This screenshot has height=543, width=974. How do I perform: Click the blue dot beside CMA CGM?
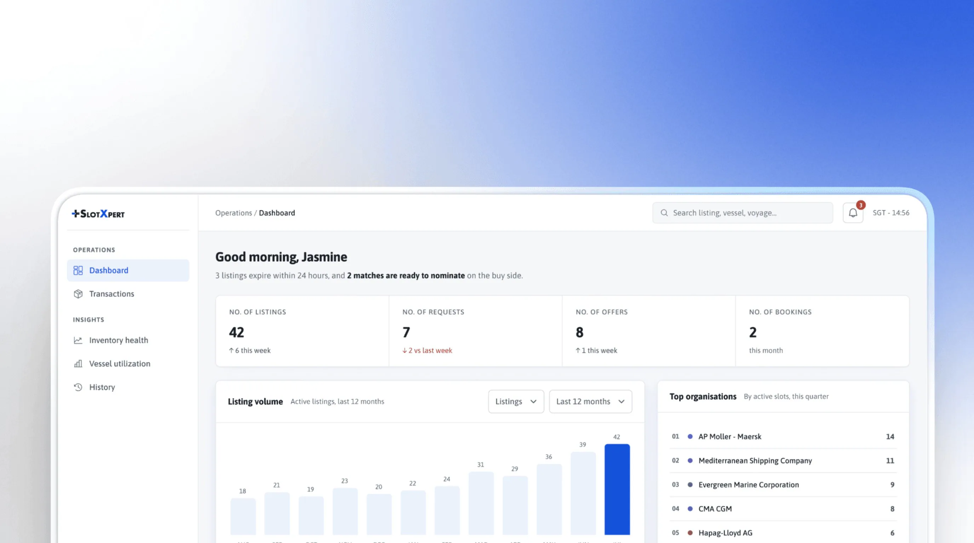[x=690, y=509]
